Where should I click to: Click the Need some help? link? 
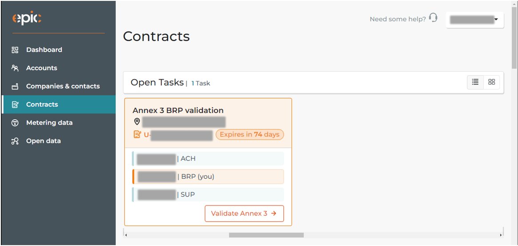398,19
